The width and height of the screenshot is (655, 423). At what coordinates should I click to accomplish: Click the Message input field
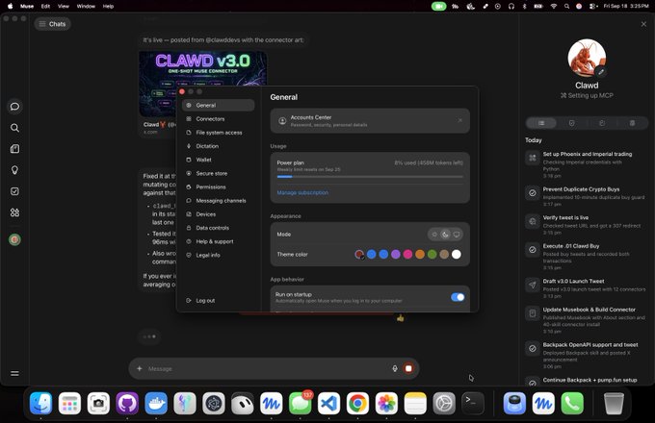268,368
